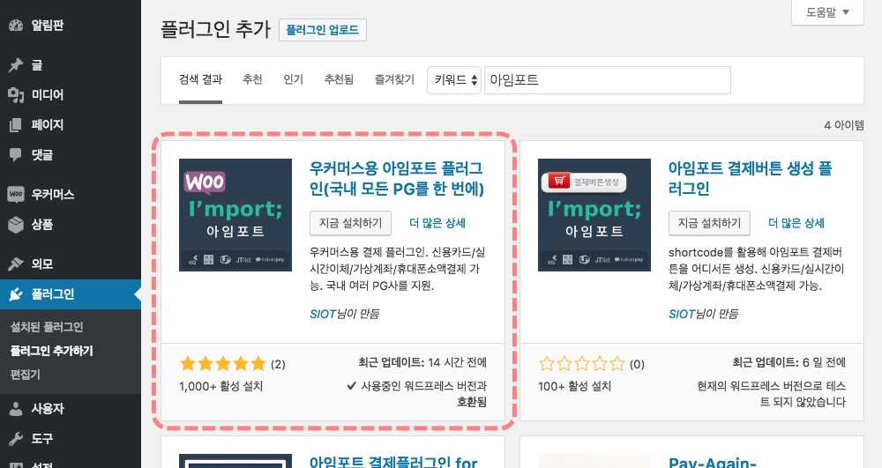This screenshot has width=882, height=468.
Task: Open the 키워드 search type dropdown
Action: 454,80
